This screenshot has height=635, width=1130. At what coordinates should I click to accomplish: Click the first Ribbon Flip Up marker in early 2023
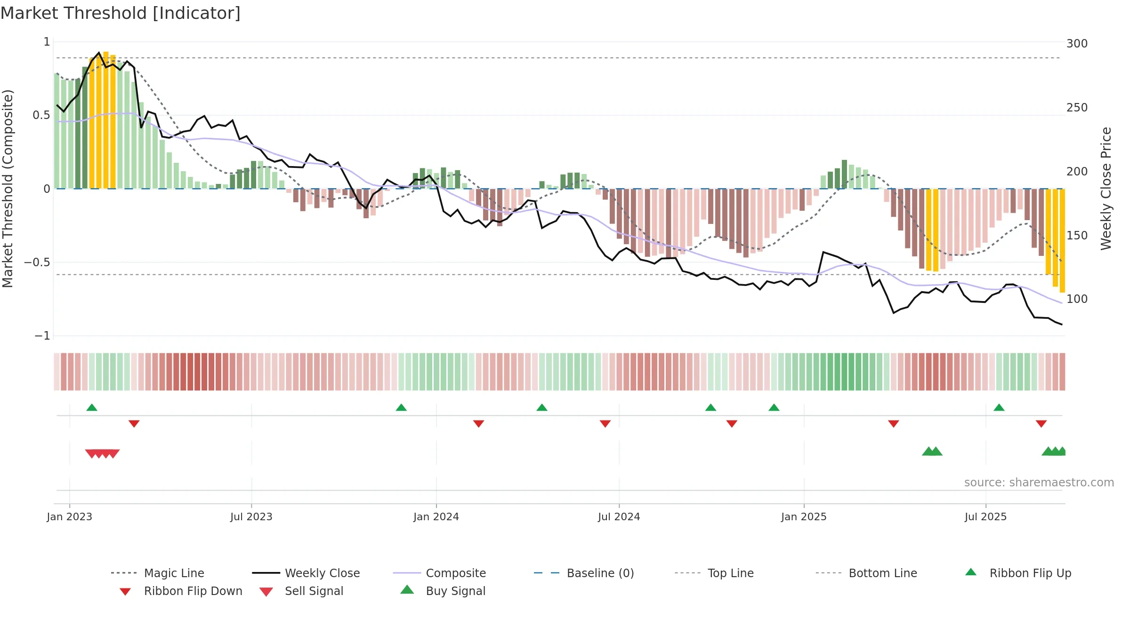92,407
